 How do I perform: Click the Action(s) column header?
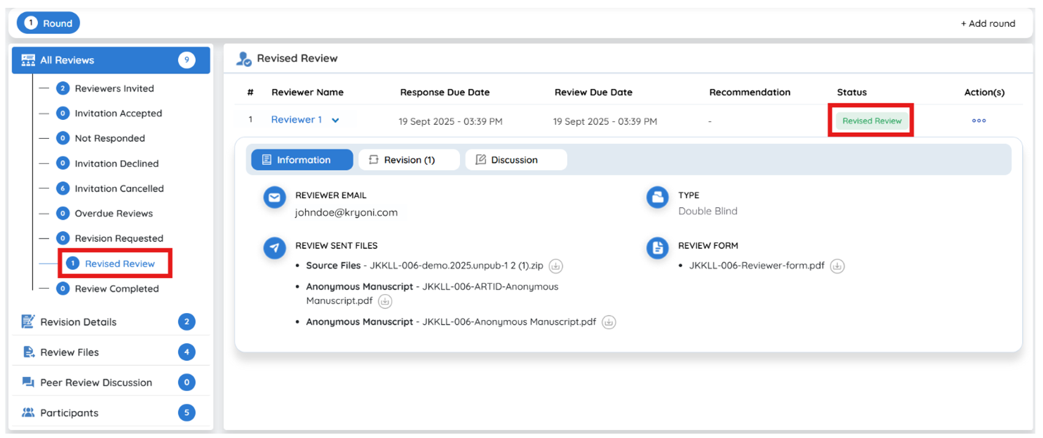pos(984,92)
